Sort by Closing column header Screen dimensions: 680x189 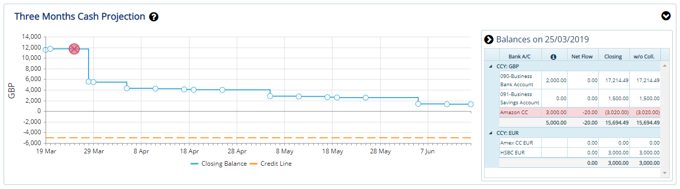(613, 56)
